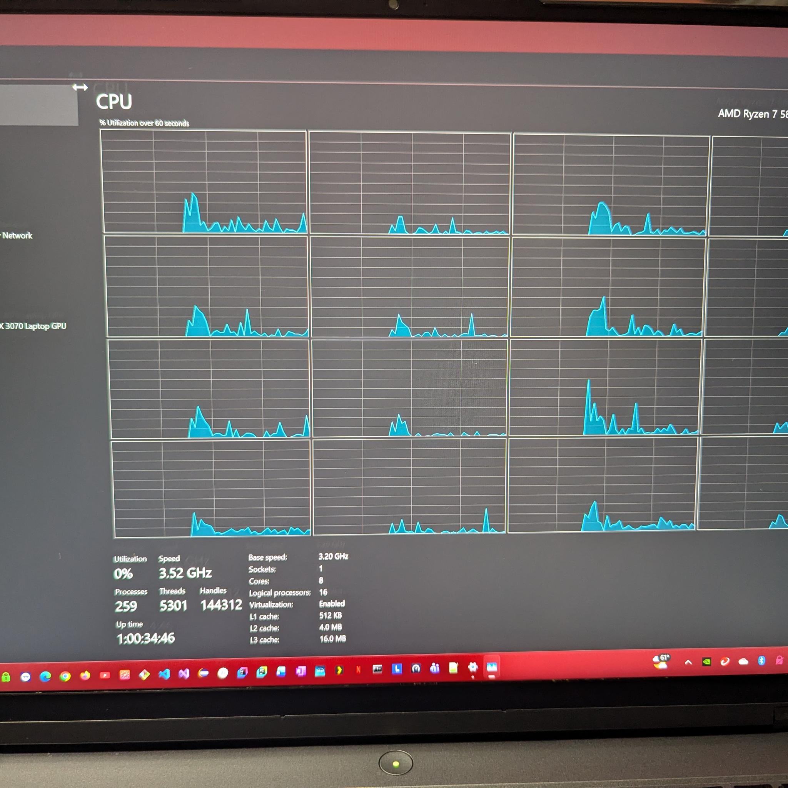Open the speed gauge app in taskbar

(x=416, y=668)
